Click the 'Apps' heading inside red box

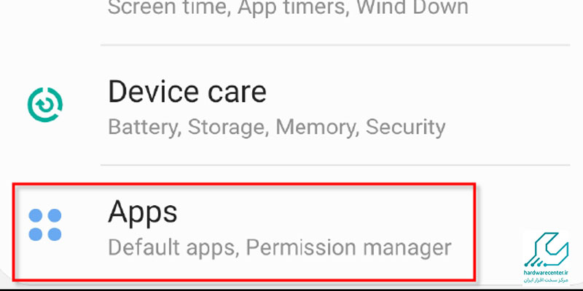[142, 212]
